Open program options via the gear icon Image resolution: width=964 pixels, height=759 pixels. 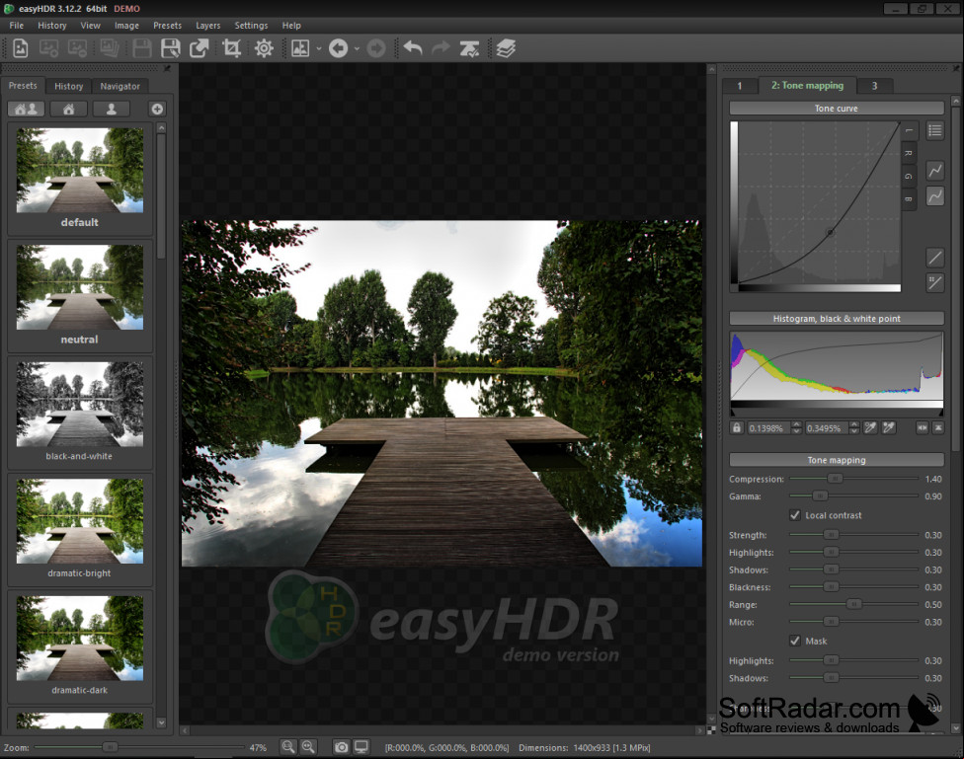(x=264, y=48)
